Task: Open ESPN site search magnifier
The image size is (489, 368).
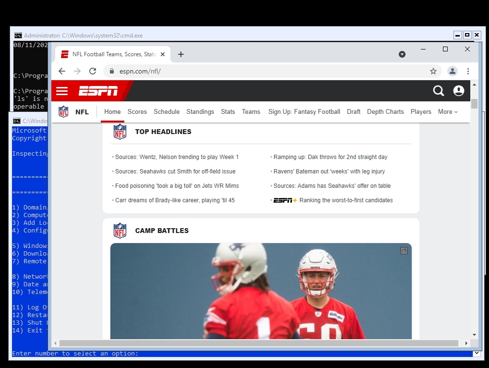Action: tap(439, 91)
